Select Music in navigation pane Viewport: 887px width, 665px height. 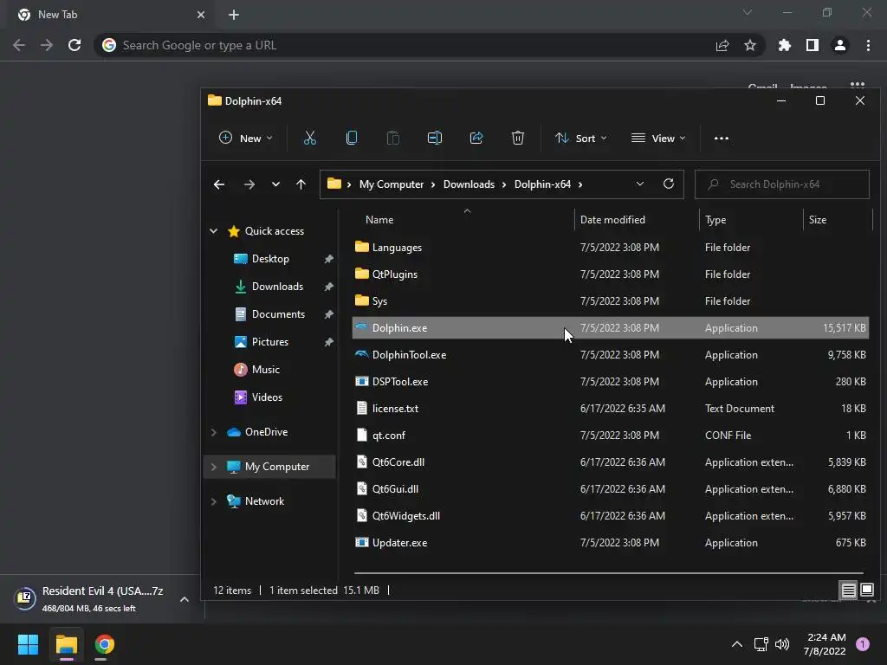[x=265, y=370]
